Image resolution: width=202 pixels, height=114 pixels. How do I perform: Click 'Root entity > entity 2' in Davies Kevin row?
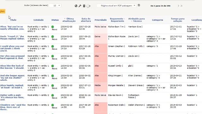(x=38, y=95)
